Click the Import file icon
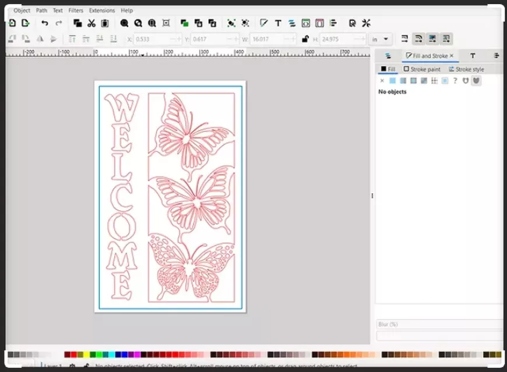Viewport: 507px width, 372px height. tap(12, 23)
